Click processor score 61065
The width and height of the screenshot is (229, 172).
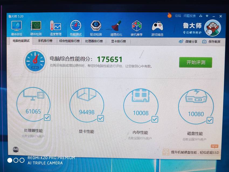[33, 111]
